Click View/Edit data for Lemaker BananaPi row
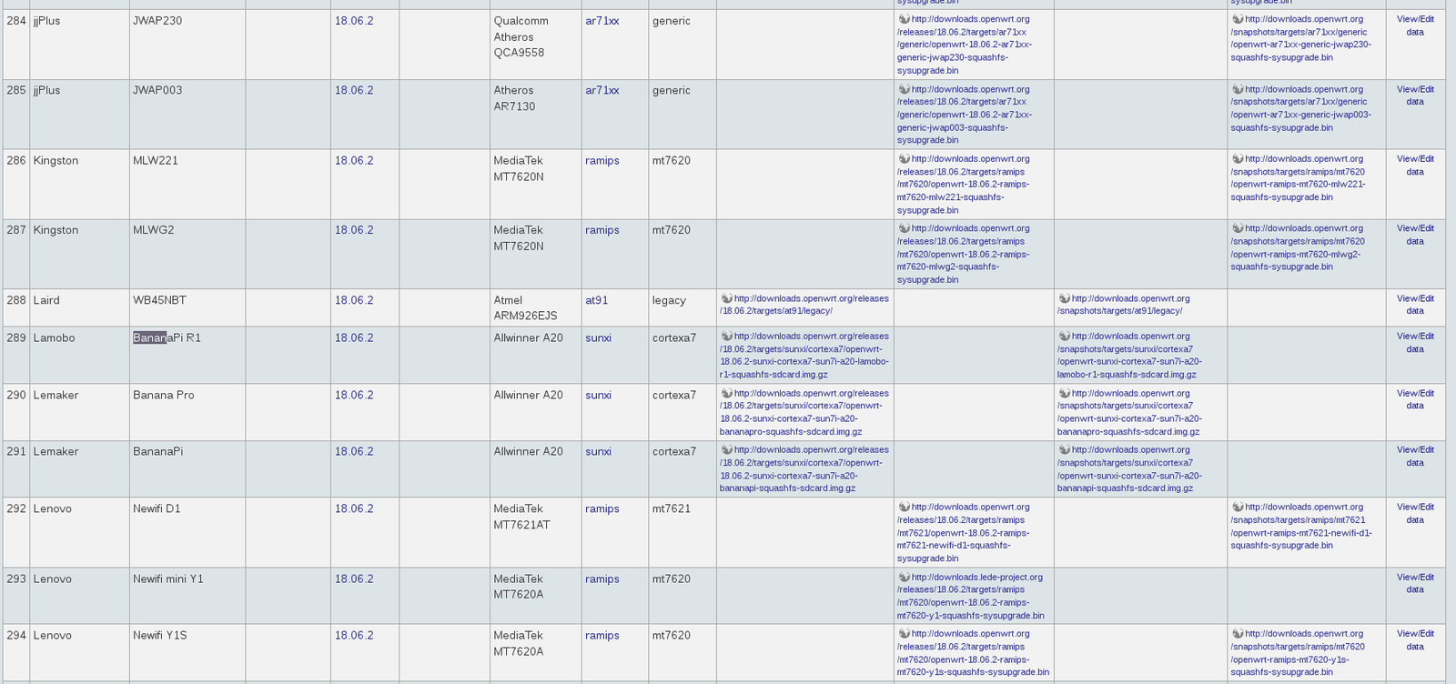The height and width of the screenshot is (684, 1456). [x=1415, y=457]
